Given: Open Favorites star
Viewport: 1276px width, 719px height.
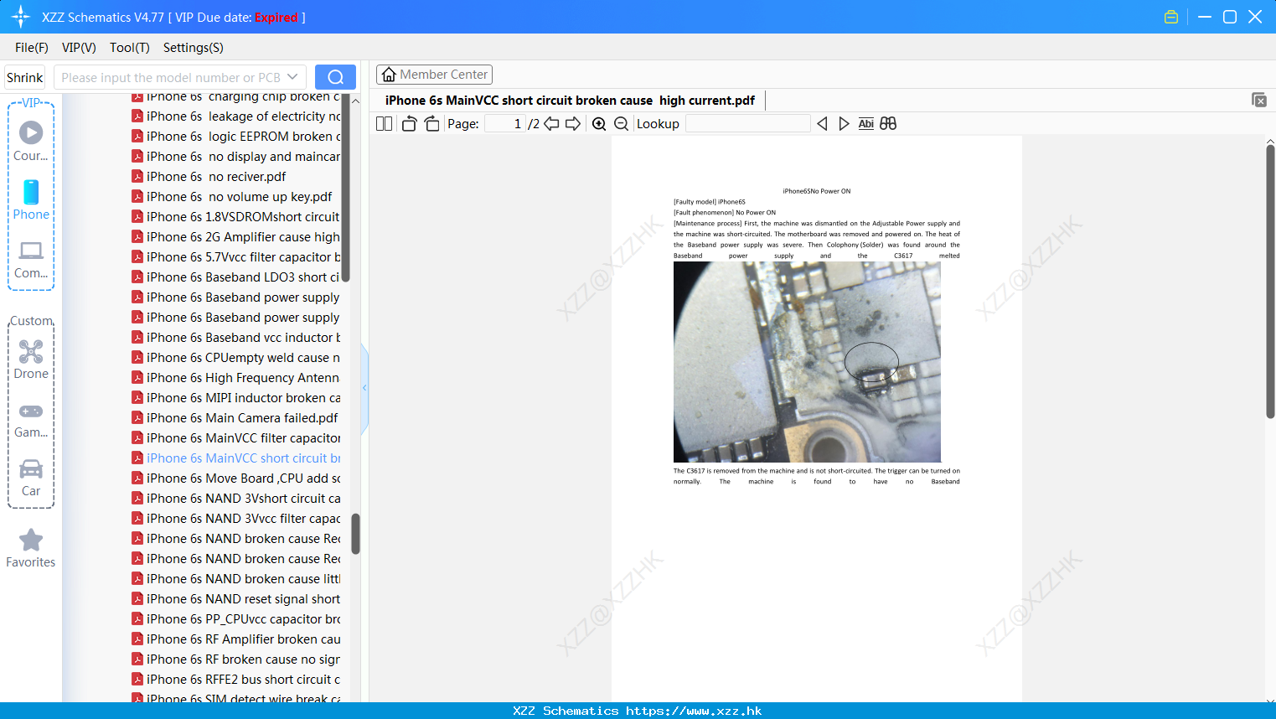Looking at the screenshot, I should (x=31, y=549).
